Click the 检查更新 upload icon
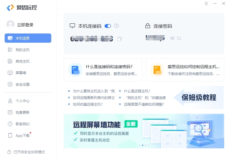230x157 pixels. [x=10, y=112]
